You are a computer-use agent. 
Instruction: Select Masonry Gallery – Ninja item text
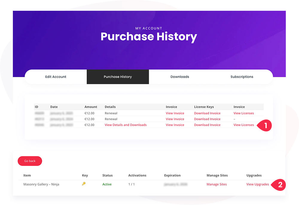(x=41, y=184)
